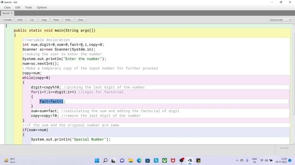Click the "Special Number" println line
The image size is (295, 165).
coord(71,139)
